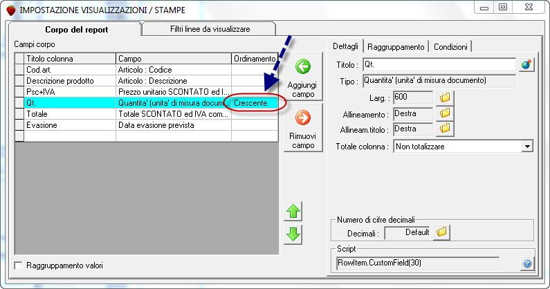
Task: Click the Tipo field Quantita' text
Action: tap(439, 81)
